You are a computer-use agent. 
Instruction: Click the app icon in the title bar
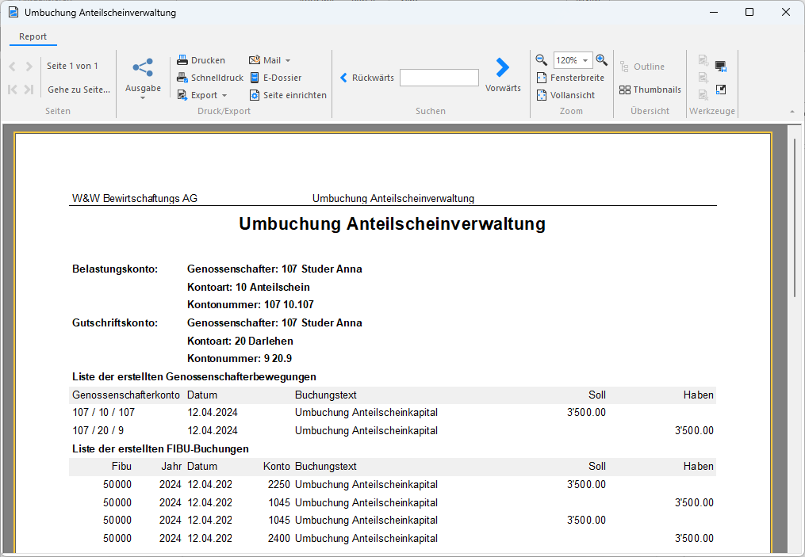(x=13, y=13)
